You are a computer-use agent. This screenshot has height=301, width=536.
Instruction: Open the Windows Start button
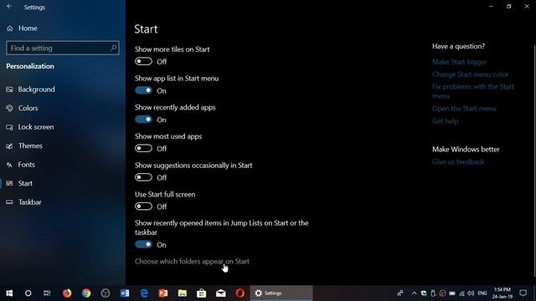[x=9, y=293]
